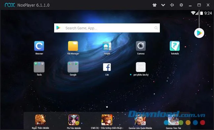The width and height of the screenshot is (214, 130).
Task: Open the Tools folder
Action: point(39,67)
